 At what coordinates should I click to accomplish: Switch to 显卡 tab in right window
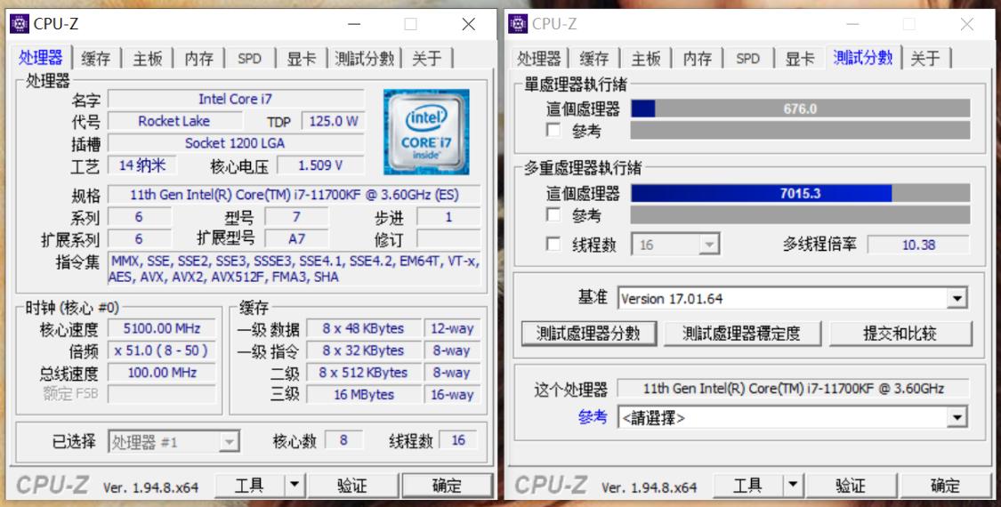[x=800, y=59]
